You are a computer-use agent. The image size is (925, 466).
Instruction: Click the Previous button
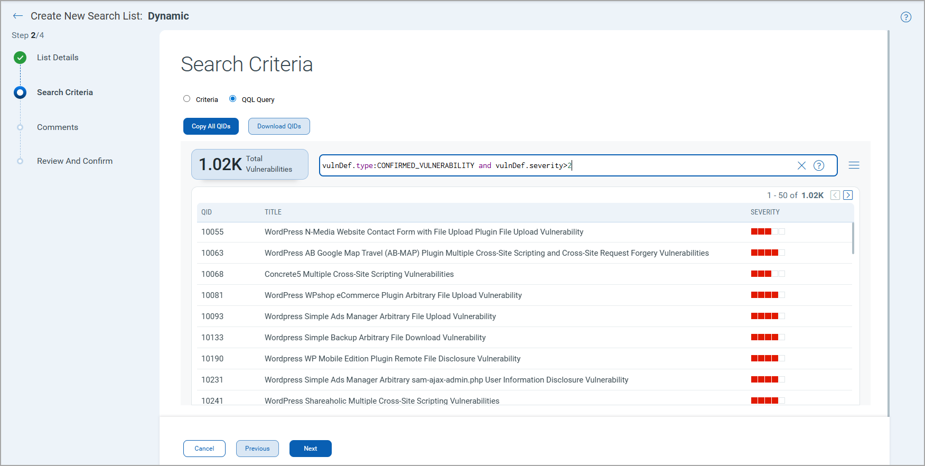pyautogui.click(x=257, y=449)
